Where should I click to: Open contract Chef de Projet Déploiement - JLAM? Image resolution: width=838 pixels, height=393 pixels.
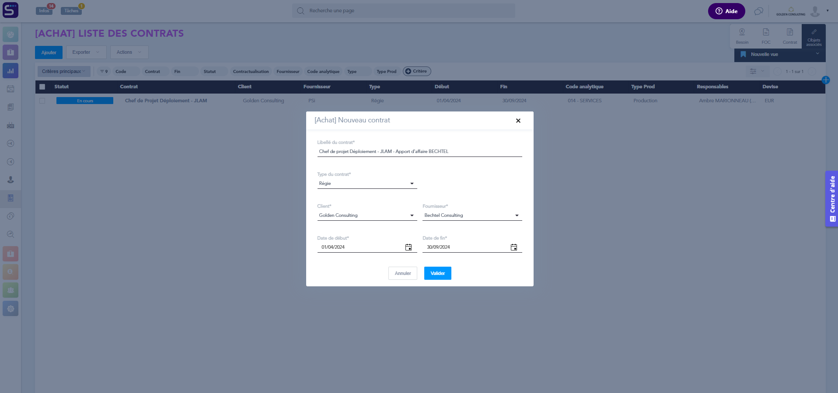(166, 101)
